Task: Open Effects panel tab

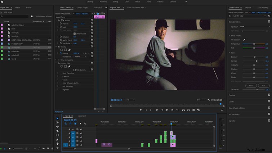Action: click(x=18, y=8)
